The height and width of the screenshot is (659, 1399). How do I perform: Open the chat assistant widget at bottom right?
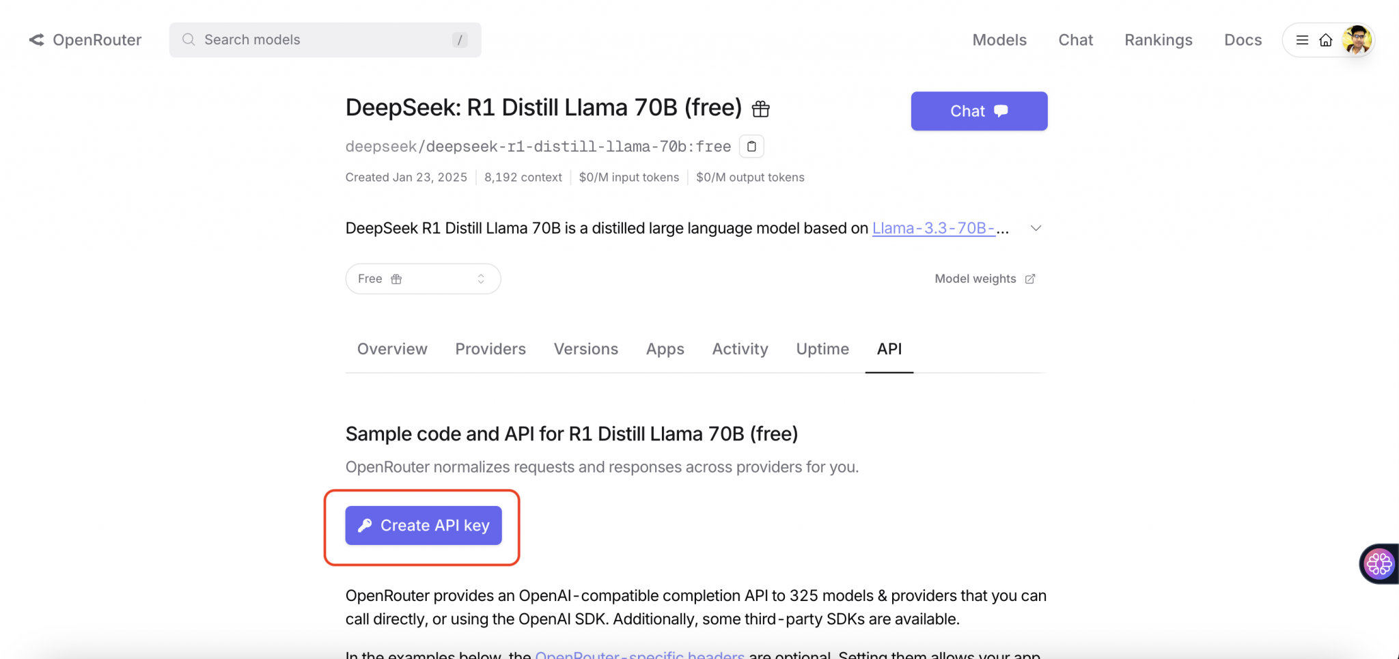(x=1378, y=563)
